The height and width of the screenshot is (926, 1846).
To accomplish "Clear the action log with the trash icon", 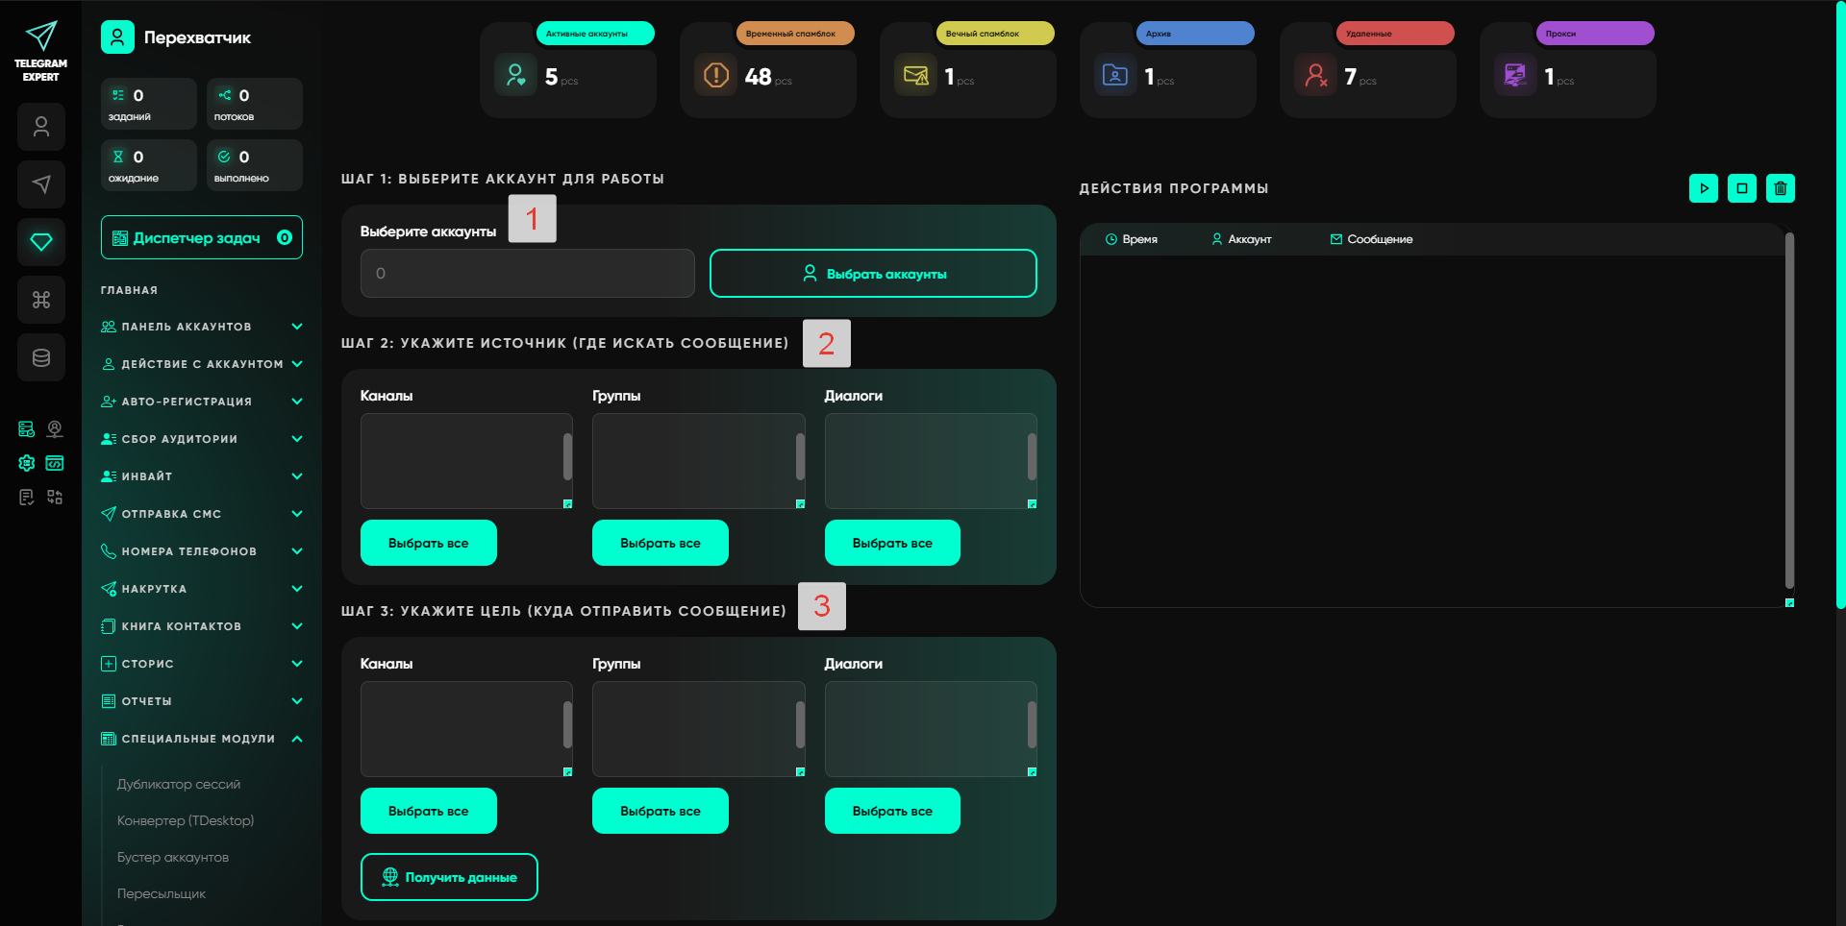I will click(x=1780, y=188).
